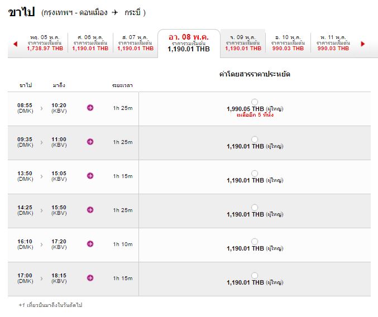Click the previous dates red left arrow

point(16,44)
